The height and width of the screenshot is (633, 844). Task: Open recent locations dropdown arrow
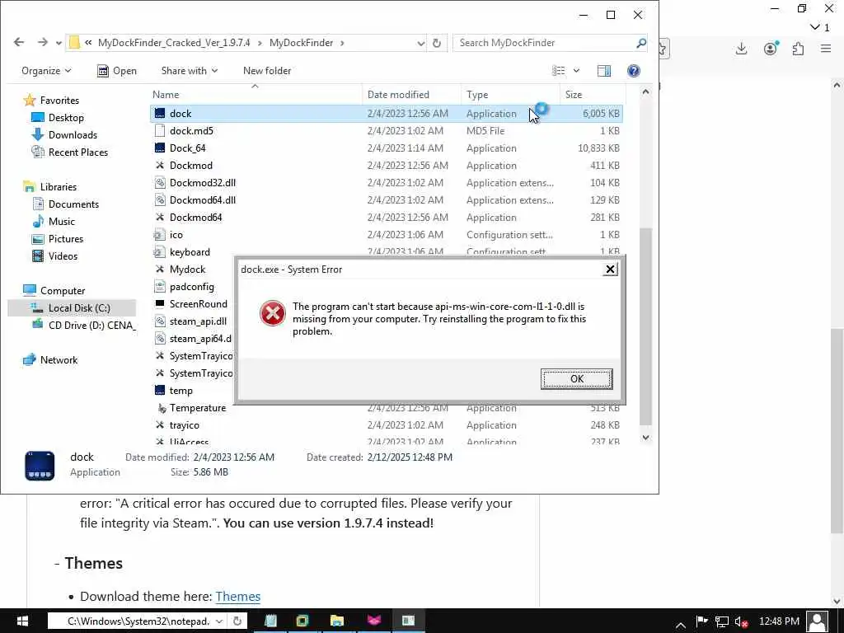tap(59, 43)
